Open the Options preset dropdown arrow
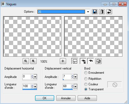129x104 pixels. [x=88, y=12]
